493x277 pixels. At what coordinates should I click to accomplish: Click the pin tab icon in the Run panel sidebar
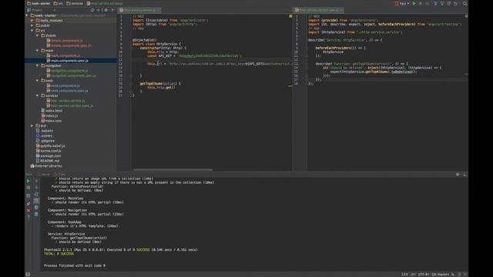click(29, 204)
